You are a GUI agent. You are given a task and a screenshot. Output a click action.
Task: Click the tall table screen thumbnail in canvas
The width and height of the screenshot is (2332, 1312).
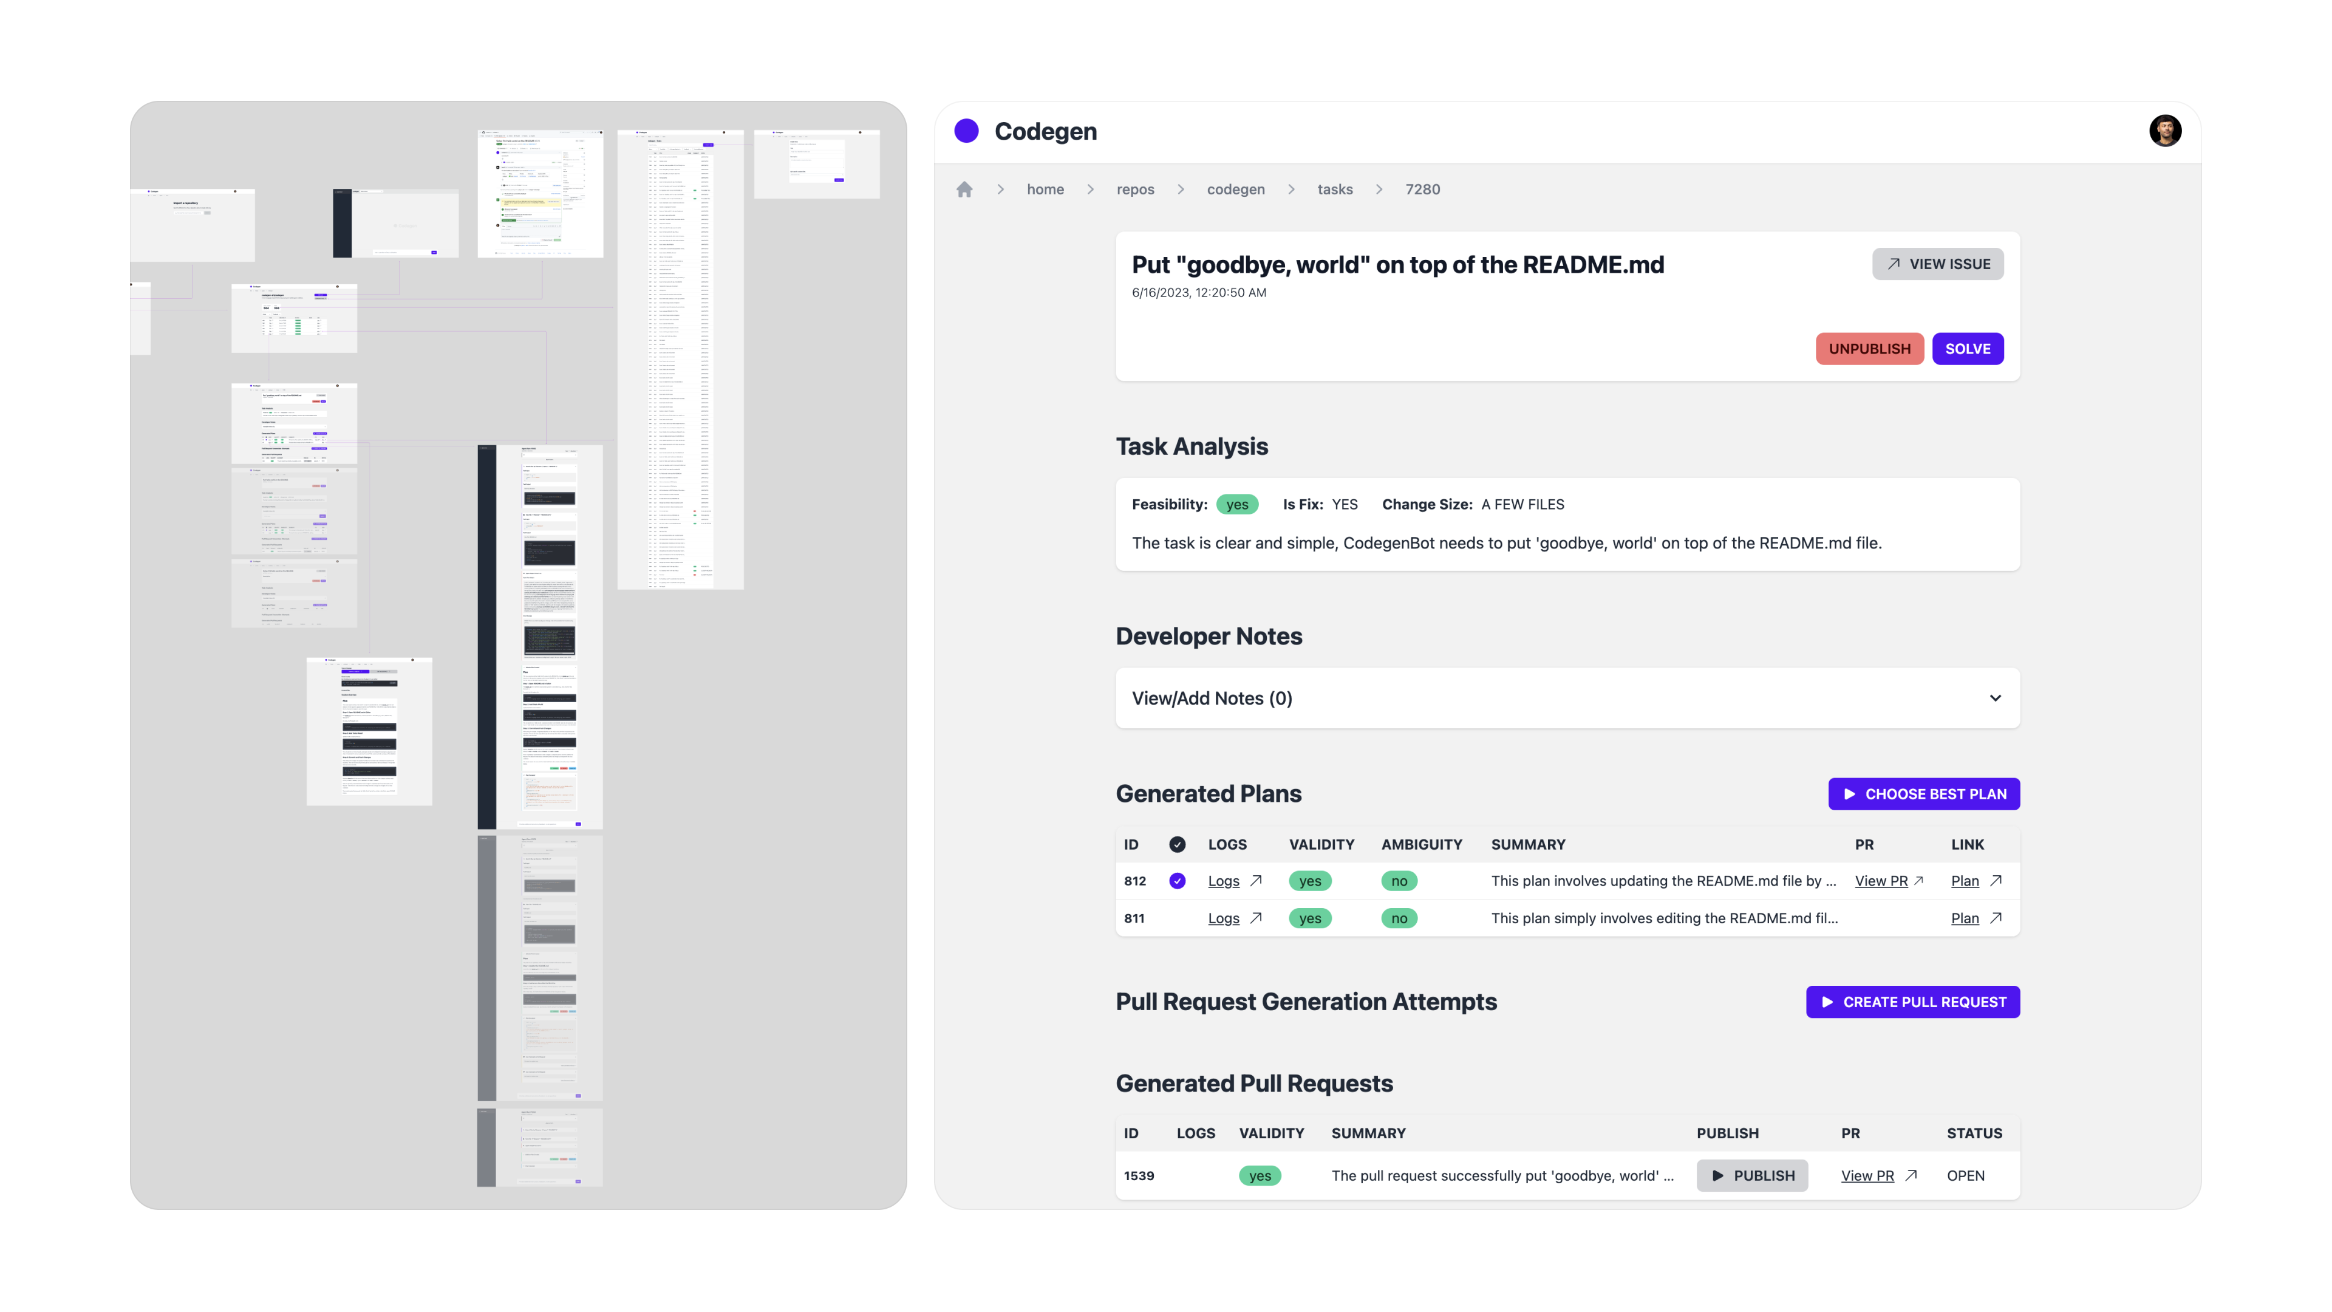point(680,360)
